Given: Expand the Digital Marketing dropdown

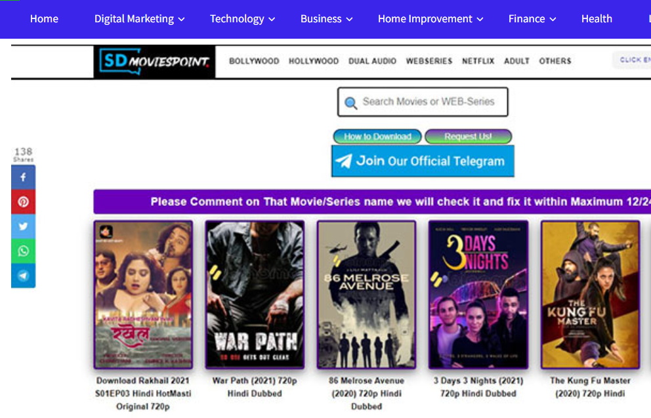Looking at the screenshot, I should point(181,20).
